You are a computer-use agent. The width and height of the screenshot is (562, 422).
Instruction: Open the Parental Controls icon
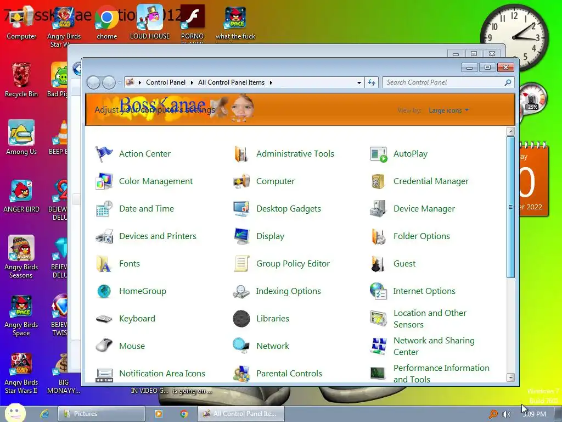coord(241,374)
